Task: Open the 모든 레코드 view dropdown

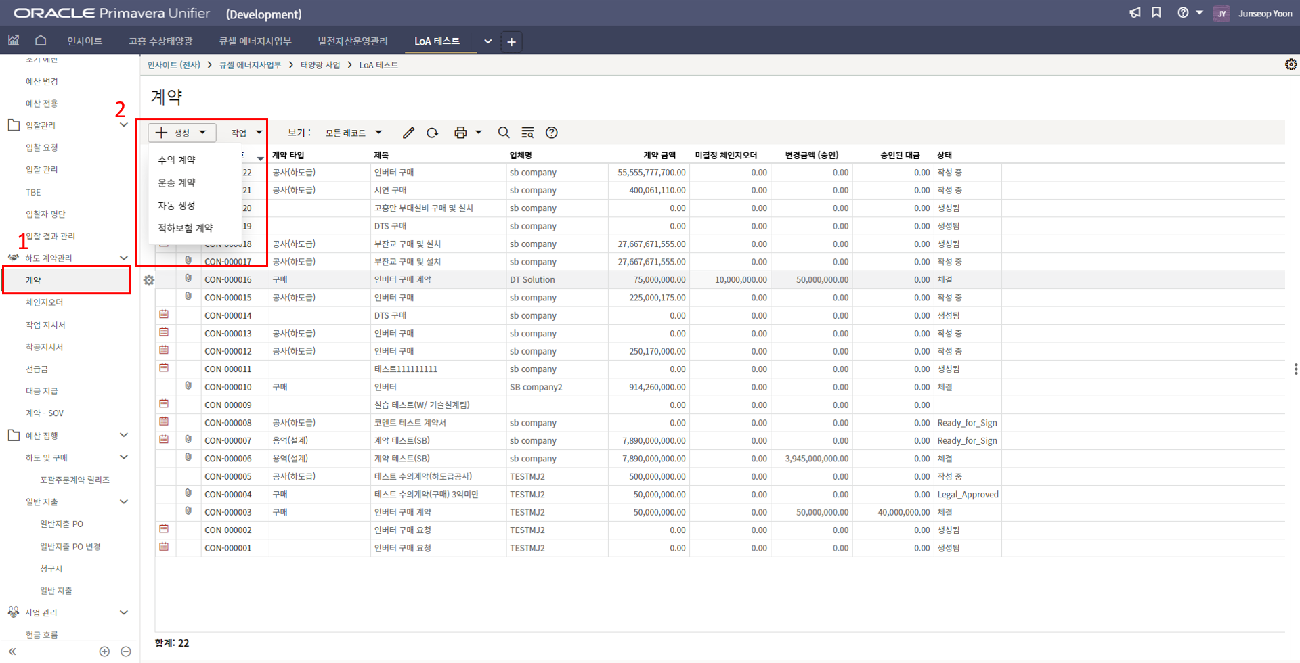Action: 353,133
